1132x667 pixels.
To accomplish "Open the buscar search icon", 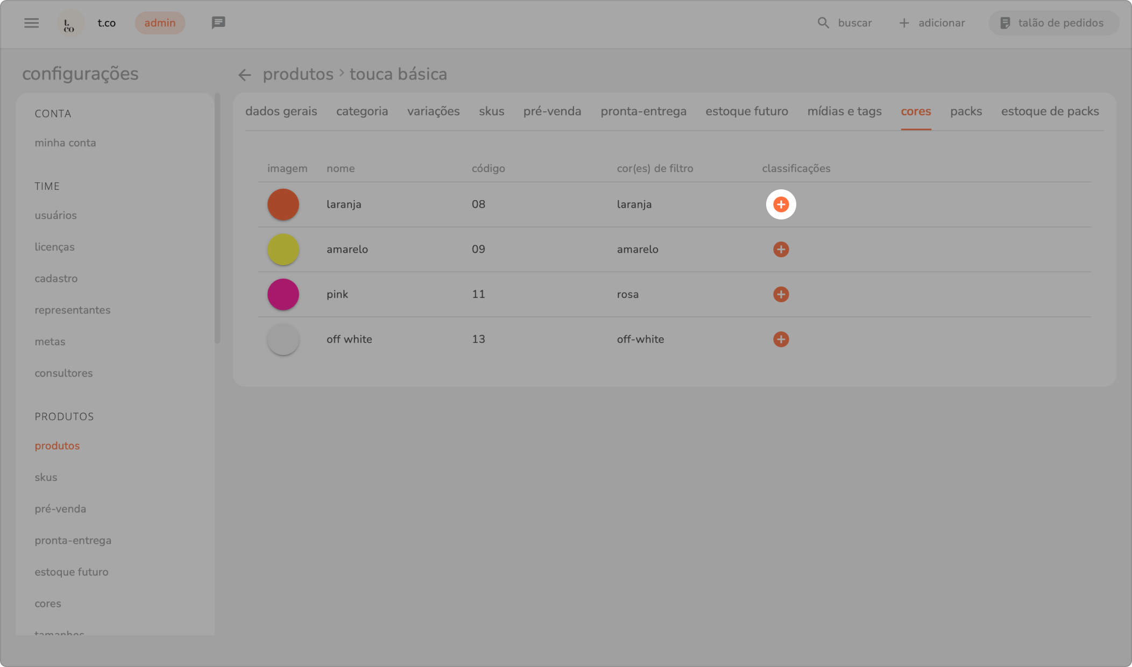I will coord(823,23).
